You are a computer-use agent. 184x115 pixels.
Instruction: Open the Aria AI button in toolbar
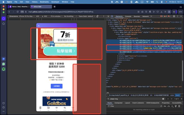(181, 12)
